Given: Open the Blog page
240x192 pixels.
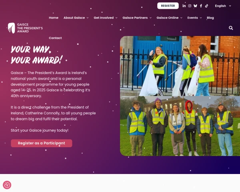Looking at the screenshot, I should pos(210,18).
